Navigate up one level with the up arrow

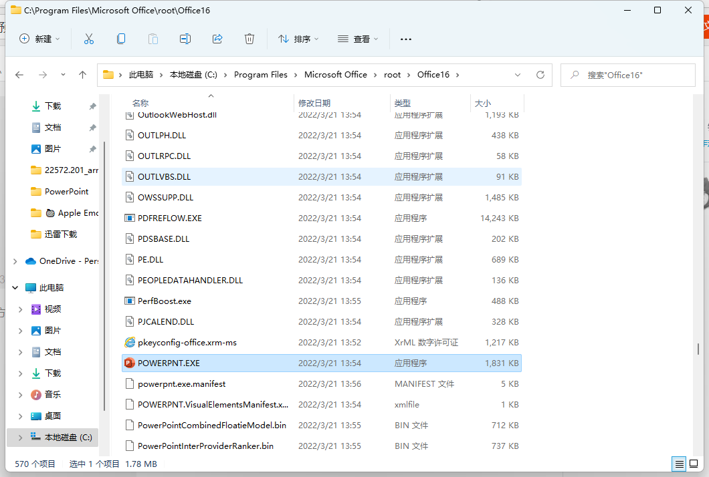(x=82, y=74)
